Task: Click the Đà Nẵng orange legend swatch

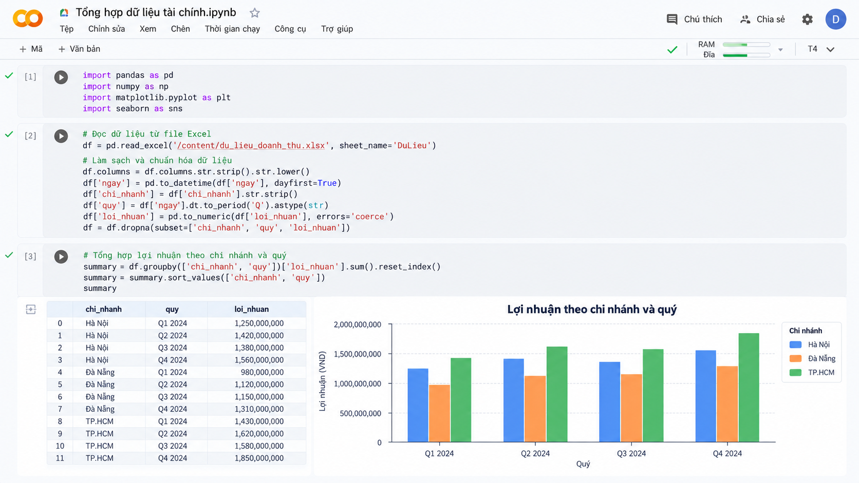Action: pos(795,358)
